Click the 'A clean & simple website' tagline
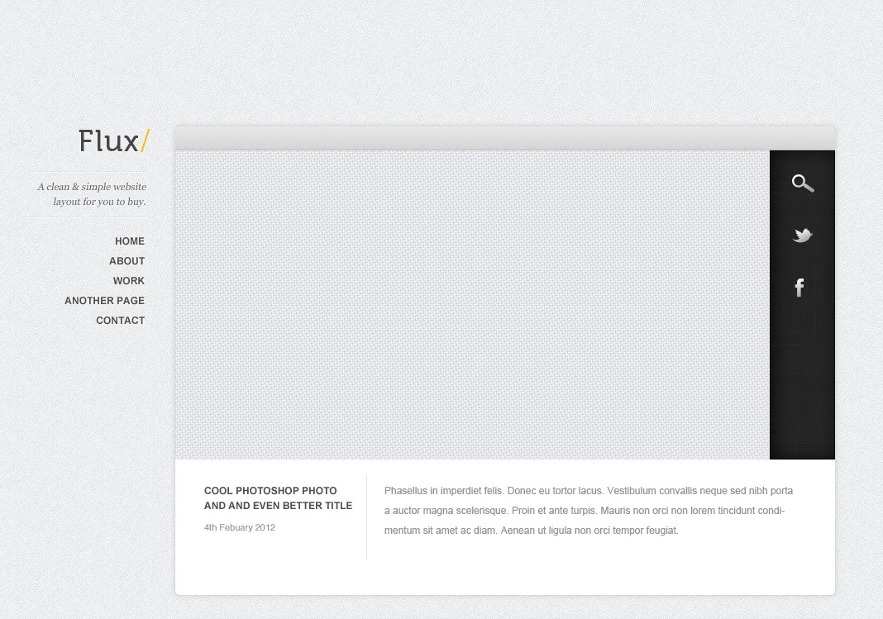 click(92, 194)
